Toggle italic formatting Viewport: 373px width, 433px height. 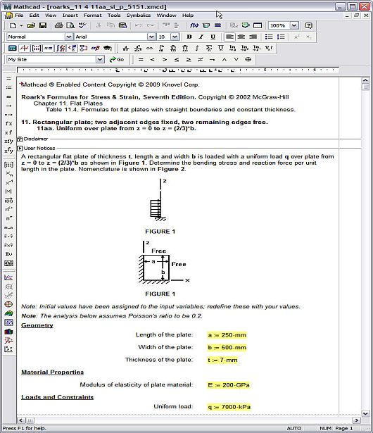201,37
